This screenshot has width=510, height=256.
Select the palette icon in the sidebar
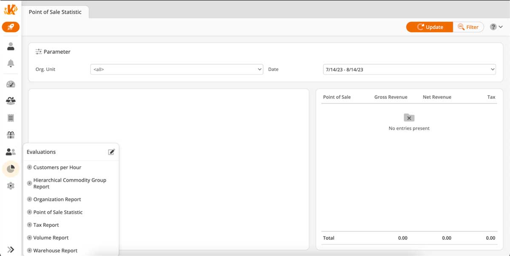click(10, 84)
